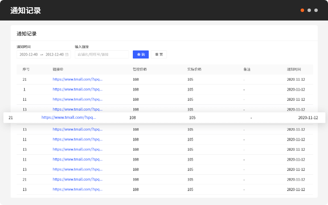Click the 通知记录 card heading
328x205 pixels.
coord(26,34)
